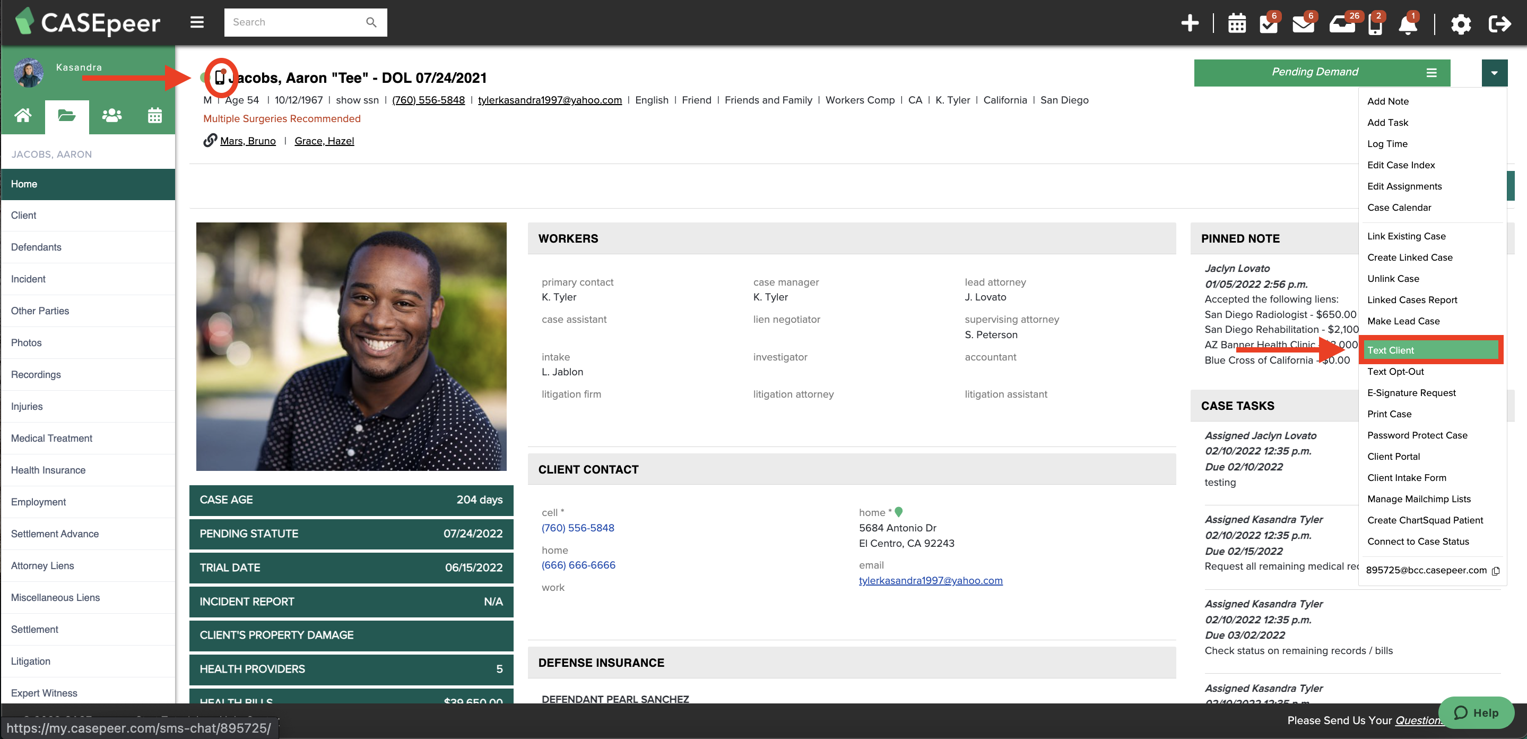This screenshot has width=1527, height=739.
Task: Open Settlement Advance sidebar section
Action: click(x=88, y=534)
